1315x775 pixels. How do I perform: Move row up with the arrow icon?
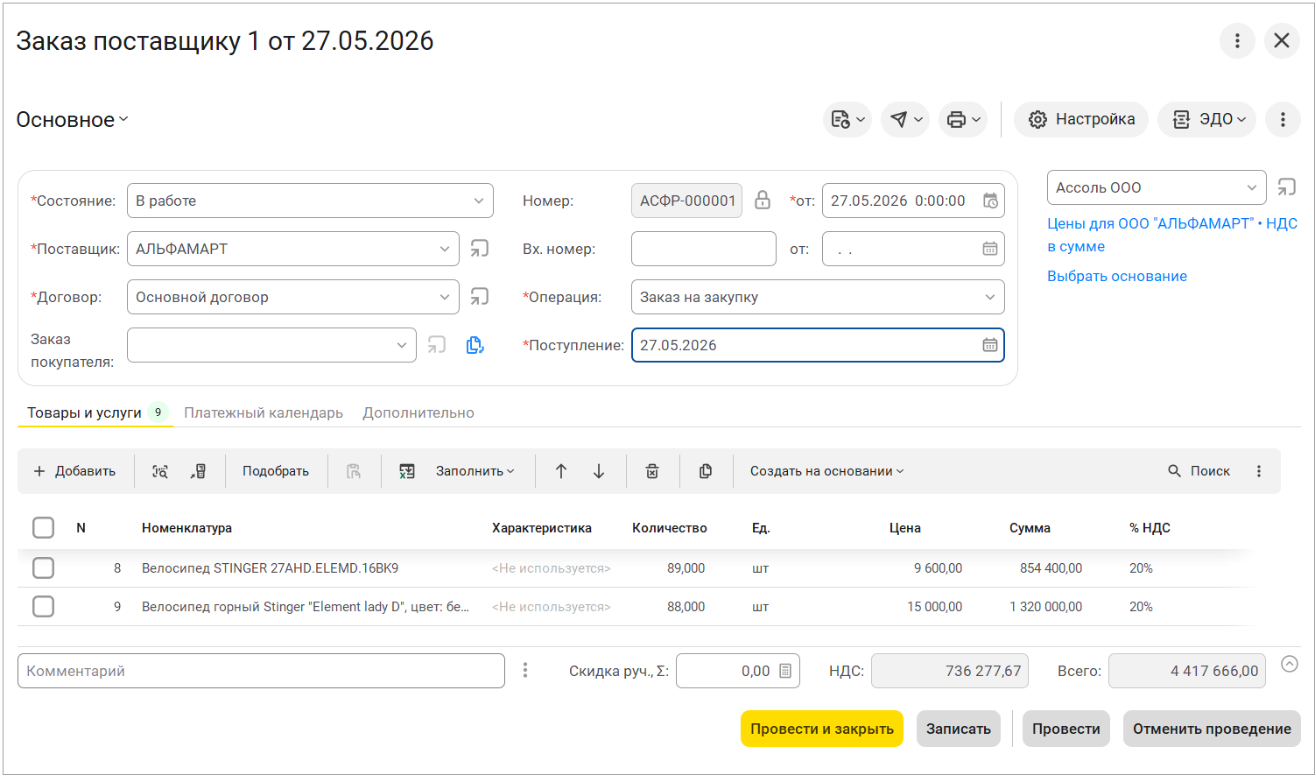pyautogui.click(x=561, y=471)
